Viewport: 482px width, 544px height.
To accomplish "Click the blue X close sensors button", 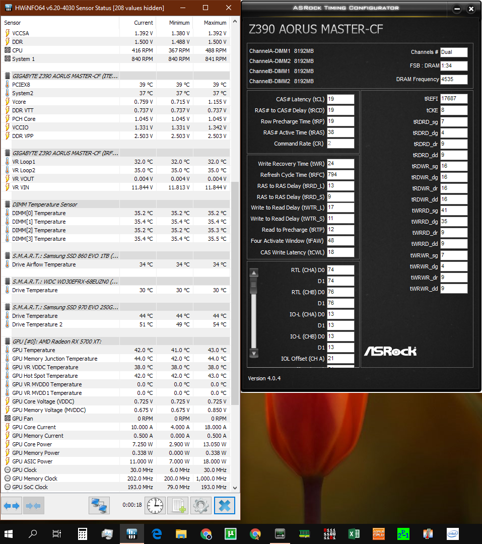I will tap(225, 506).
